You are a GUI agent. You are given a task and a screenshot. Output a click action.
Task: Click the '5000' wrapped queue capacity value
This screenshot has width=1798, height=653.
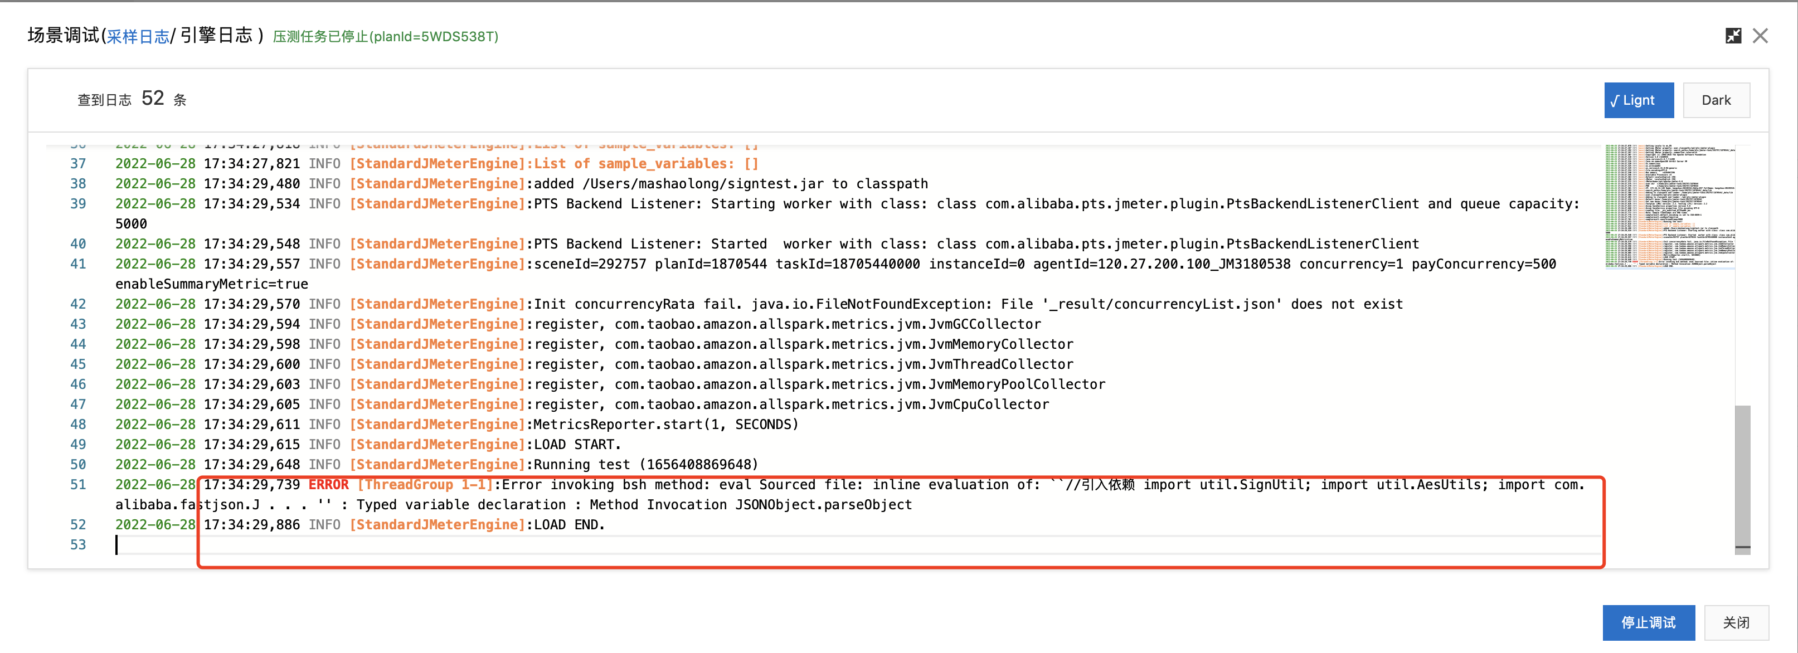coord(131,224)
